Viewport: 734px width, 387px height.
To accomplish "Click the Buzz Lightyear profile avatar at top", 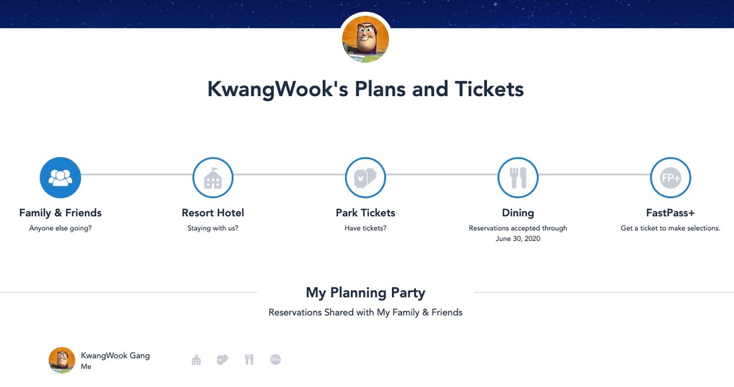I will pos(365,38).
